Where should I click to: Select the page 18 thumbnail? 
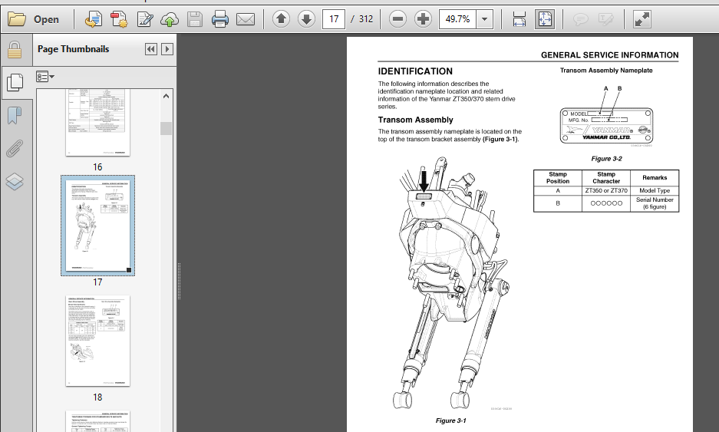97,341
